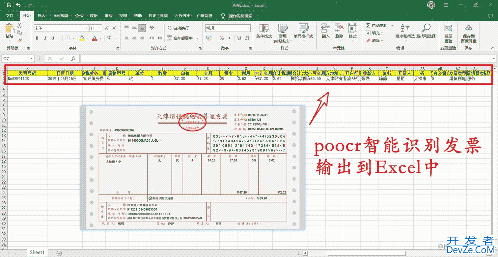Apply the yellow fill color bucket
This screenshot has width=498, height=257.
coord(82,38)
